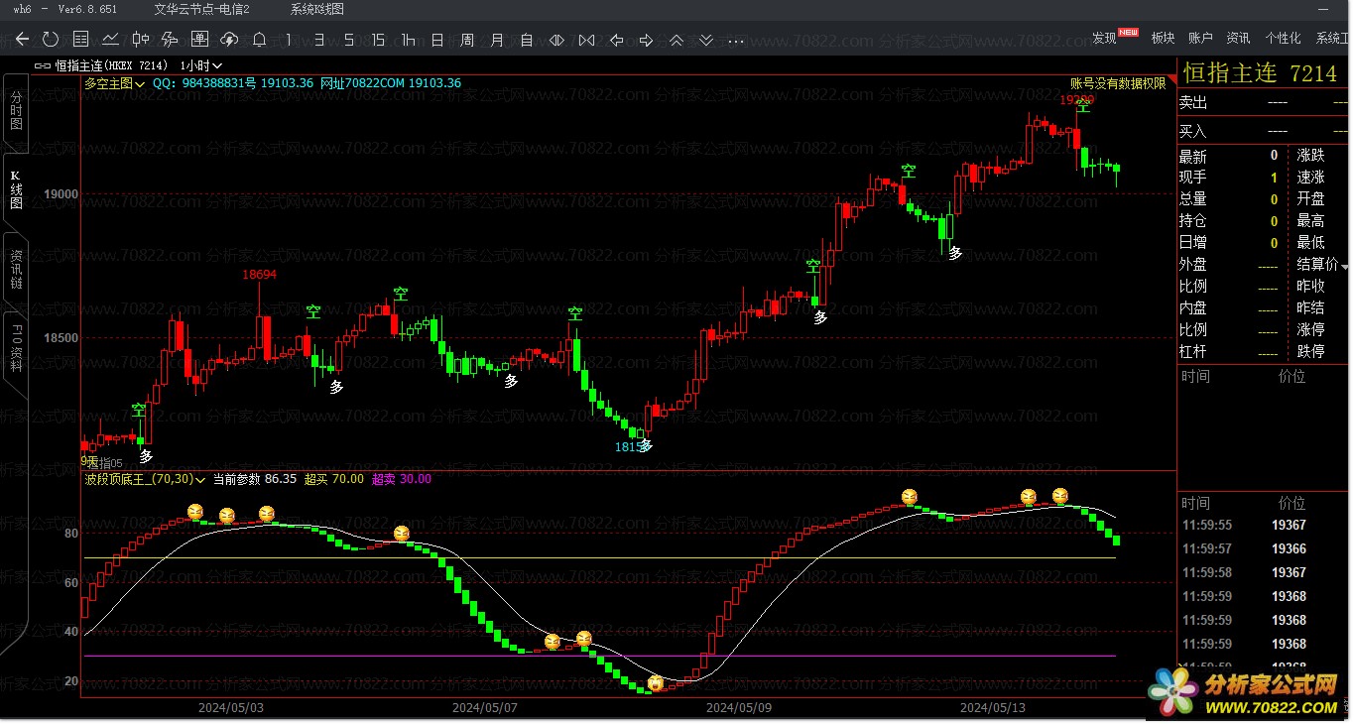Open the 发现 menu
Screen dimensions: 1354x724
[x=1104, y=38]
